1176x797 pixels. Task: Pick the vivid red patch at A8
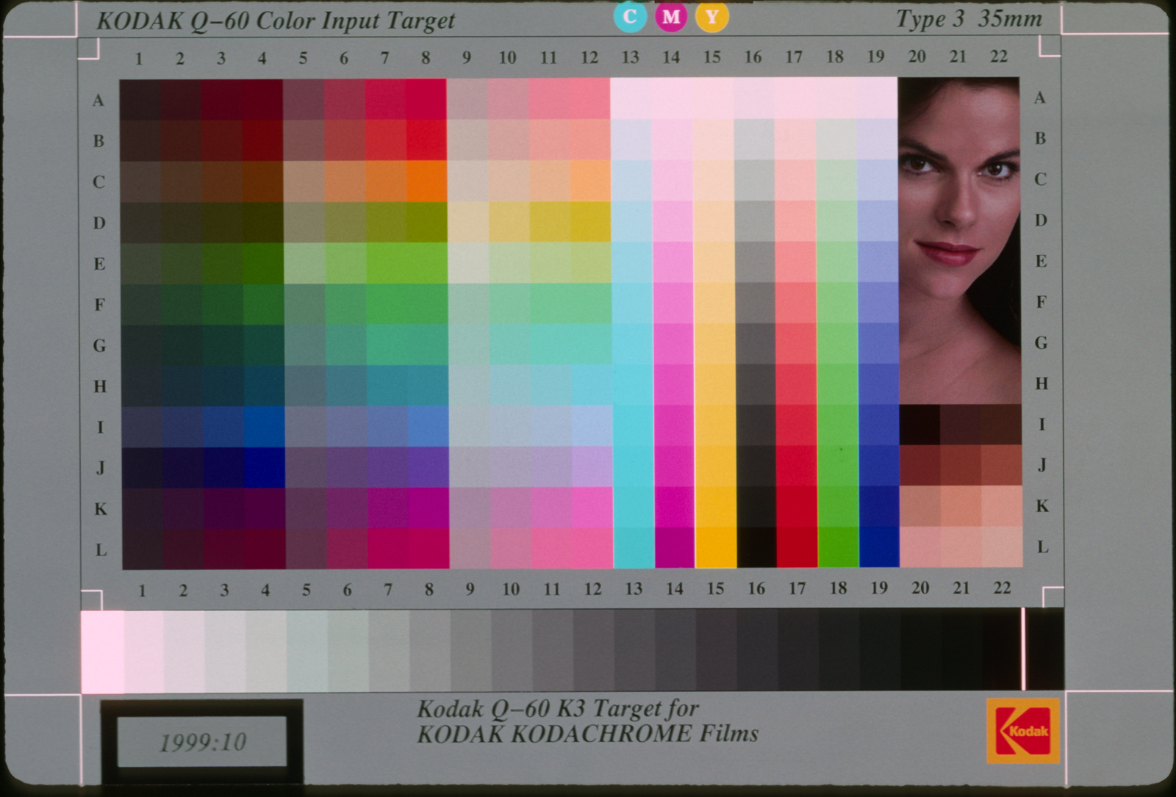point(426,99)
